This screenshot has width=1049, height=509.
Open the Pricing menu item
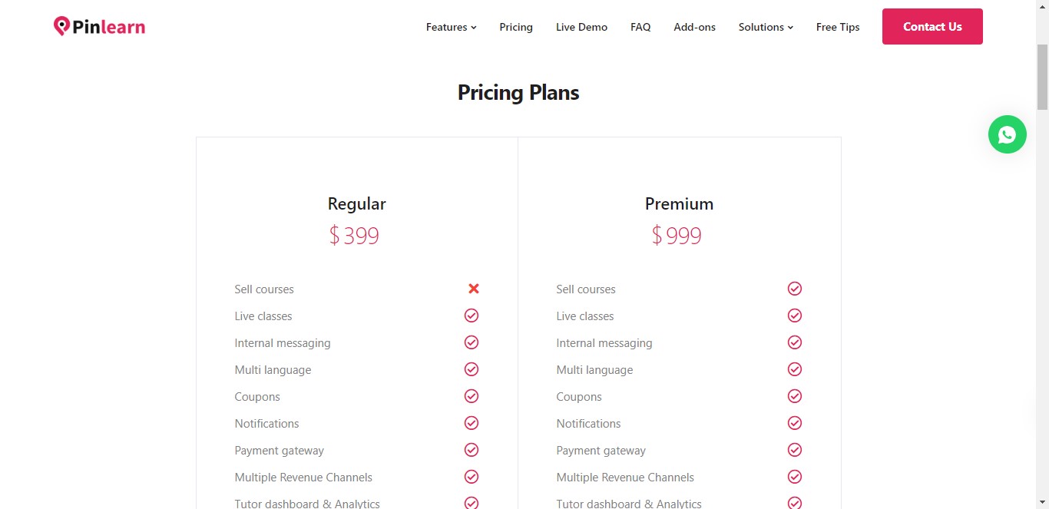point(515,27)
